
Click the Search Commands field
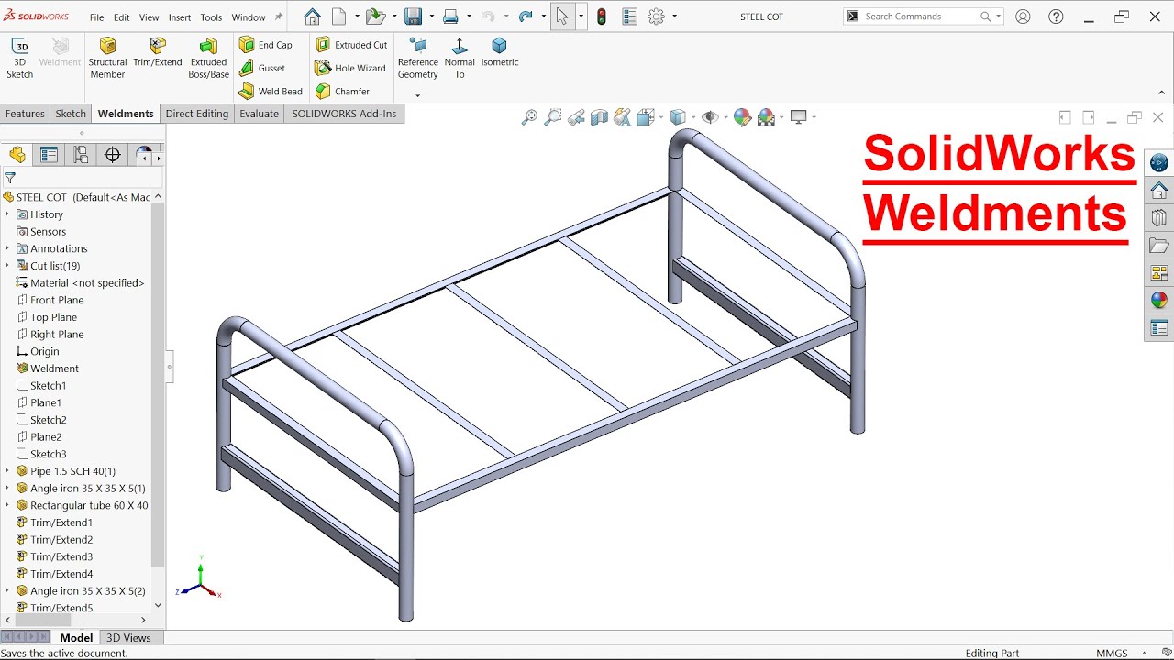922,16
